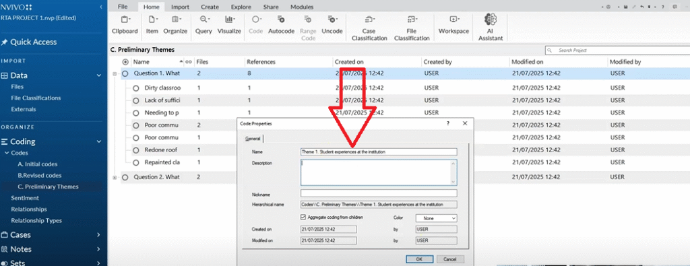Open the feedback chat bubble icon
Viewport: 690px width, 266px height.
click(x=675, y=7)
